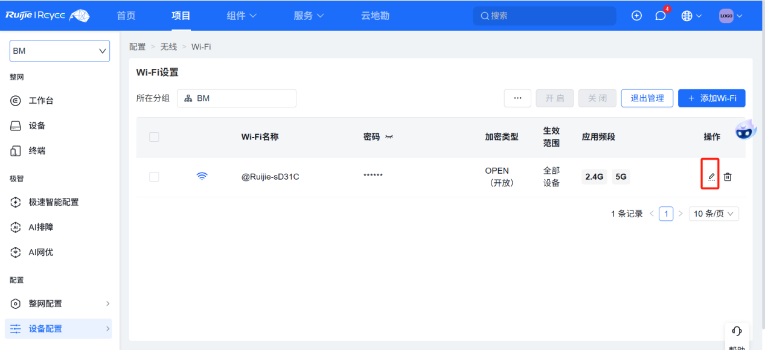
Task: Open help via the headset icon
Action: (737, 331)
